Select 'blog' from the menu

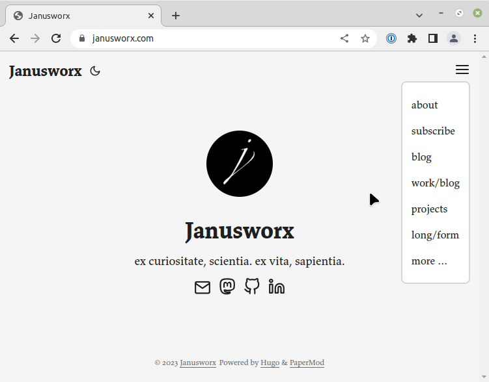(x=421, y=157)
